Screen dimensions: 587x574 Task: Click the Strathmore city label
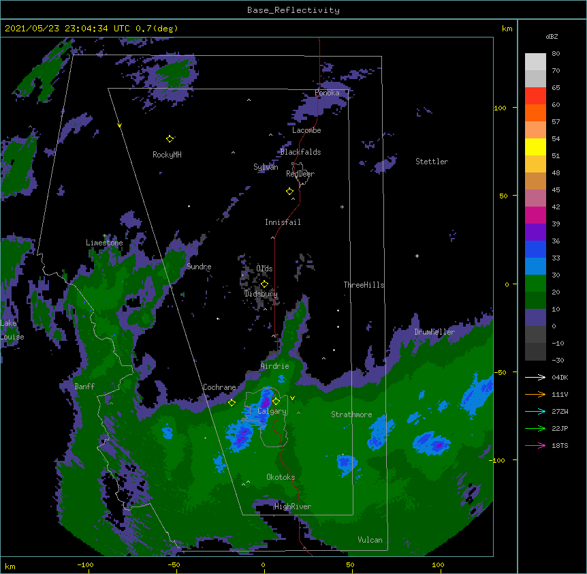351,414
